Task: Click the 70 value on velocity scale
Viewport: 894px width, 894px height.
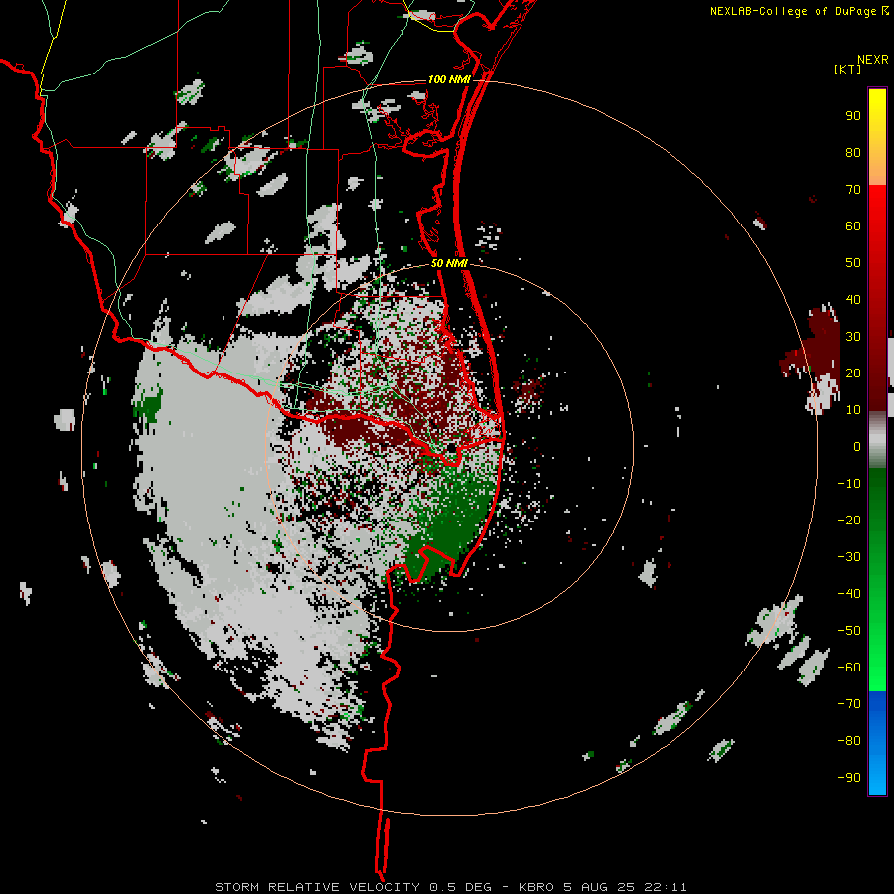Action: pyautogui.click(x=853, y=190)
